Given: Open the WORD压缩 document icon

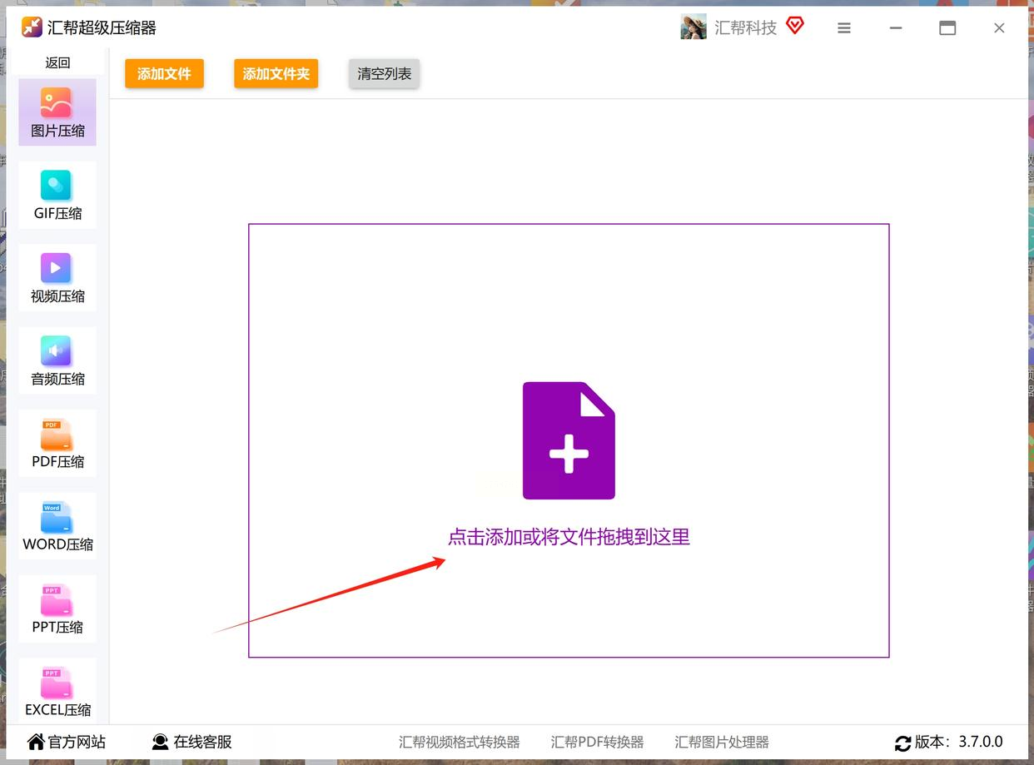Looking at the screenshot, I should tap(57, 516).
